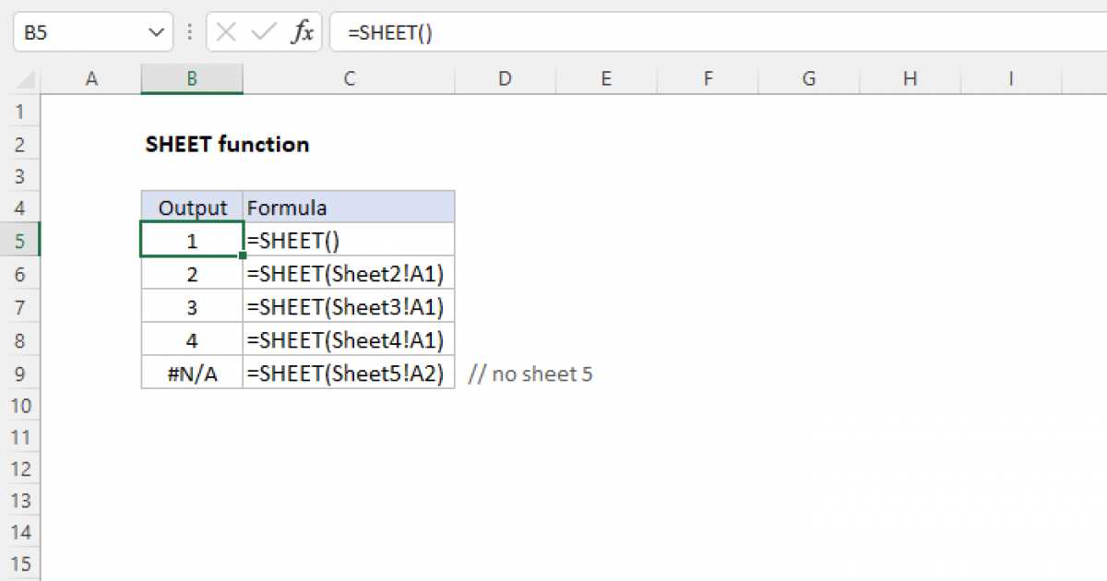Select row 12 header
This screenshot has width=1107, height=581.
tap(20, 469)
